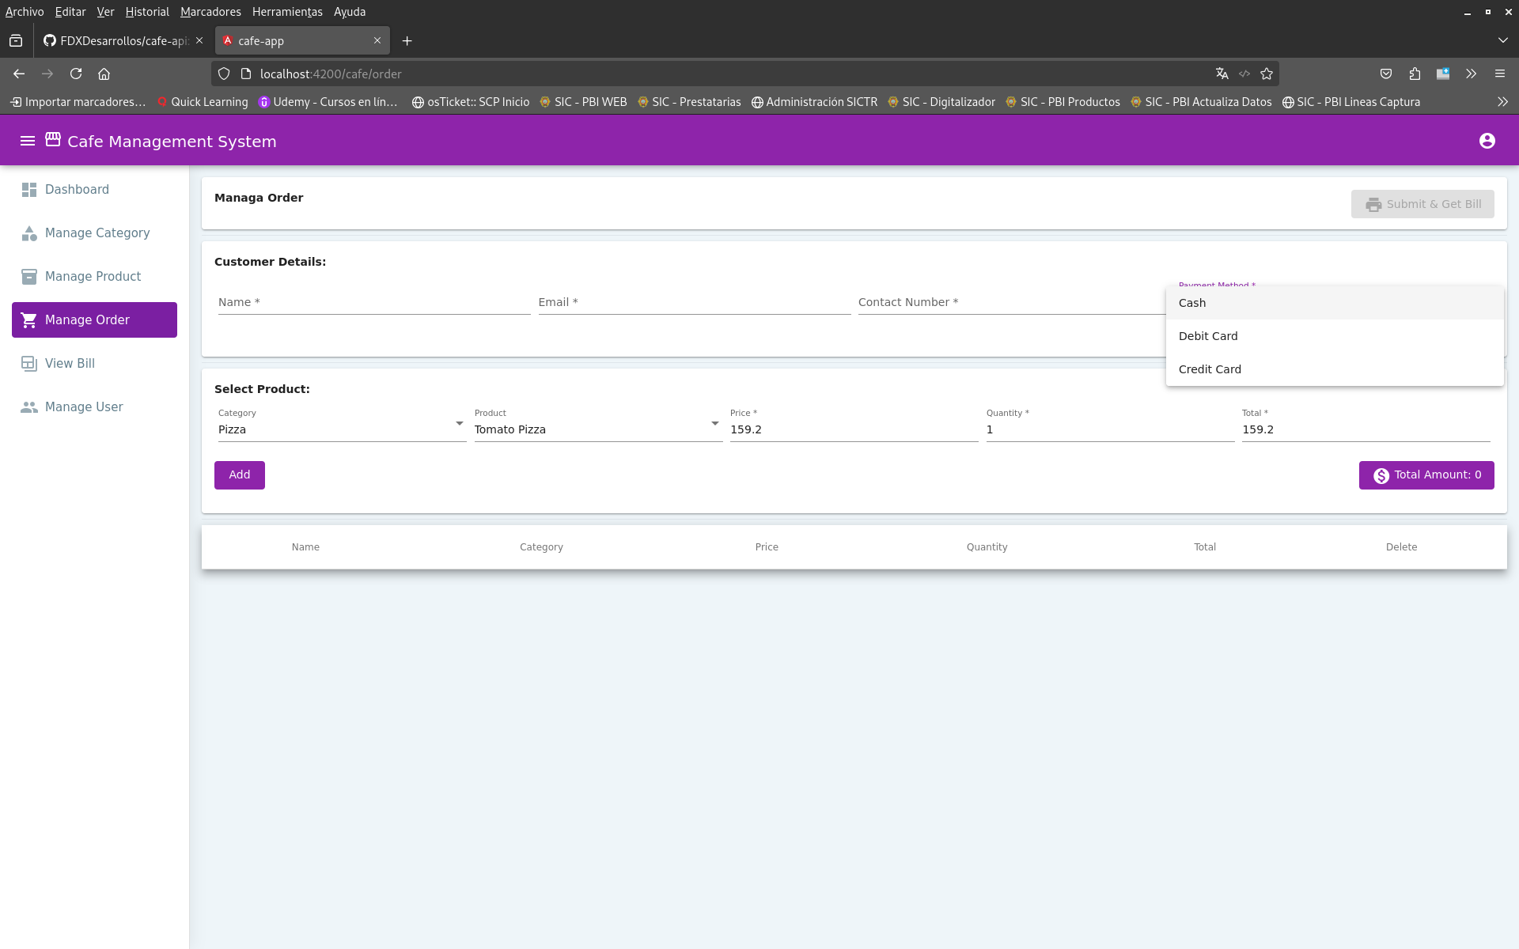Reload the page
This screenshot has height=949, width=1519.
(76, 74)
